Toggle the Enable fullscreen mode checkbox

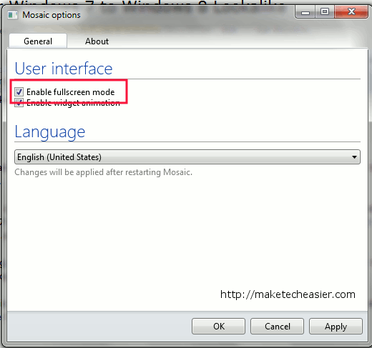pyautogui.click(x=19, y=91)
